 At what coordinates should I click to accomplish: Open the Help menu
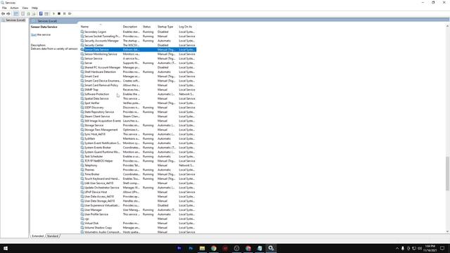(x=34, y=8)
